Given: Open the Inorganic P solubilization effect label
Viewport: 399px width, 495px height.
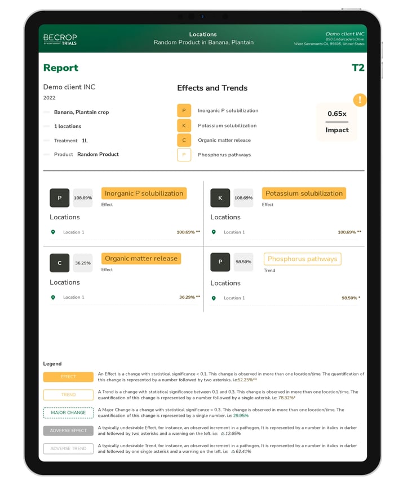Looking at the screenshot, I should pyautogui.click(x=144, y=193).
